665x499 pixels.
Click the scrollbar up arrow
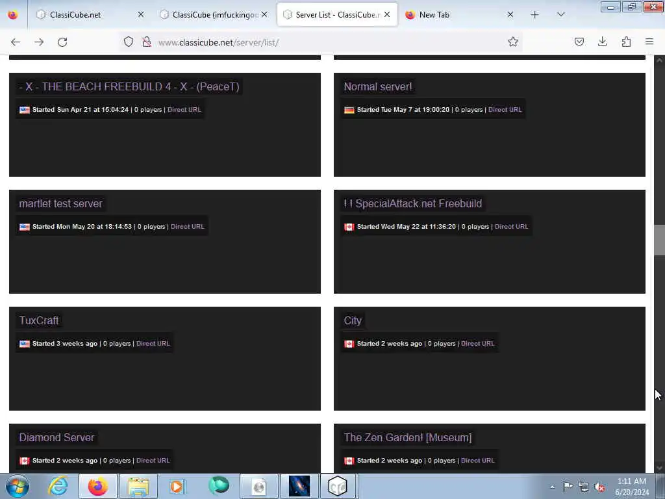click(x=660, y=60)
